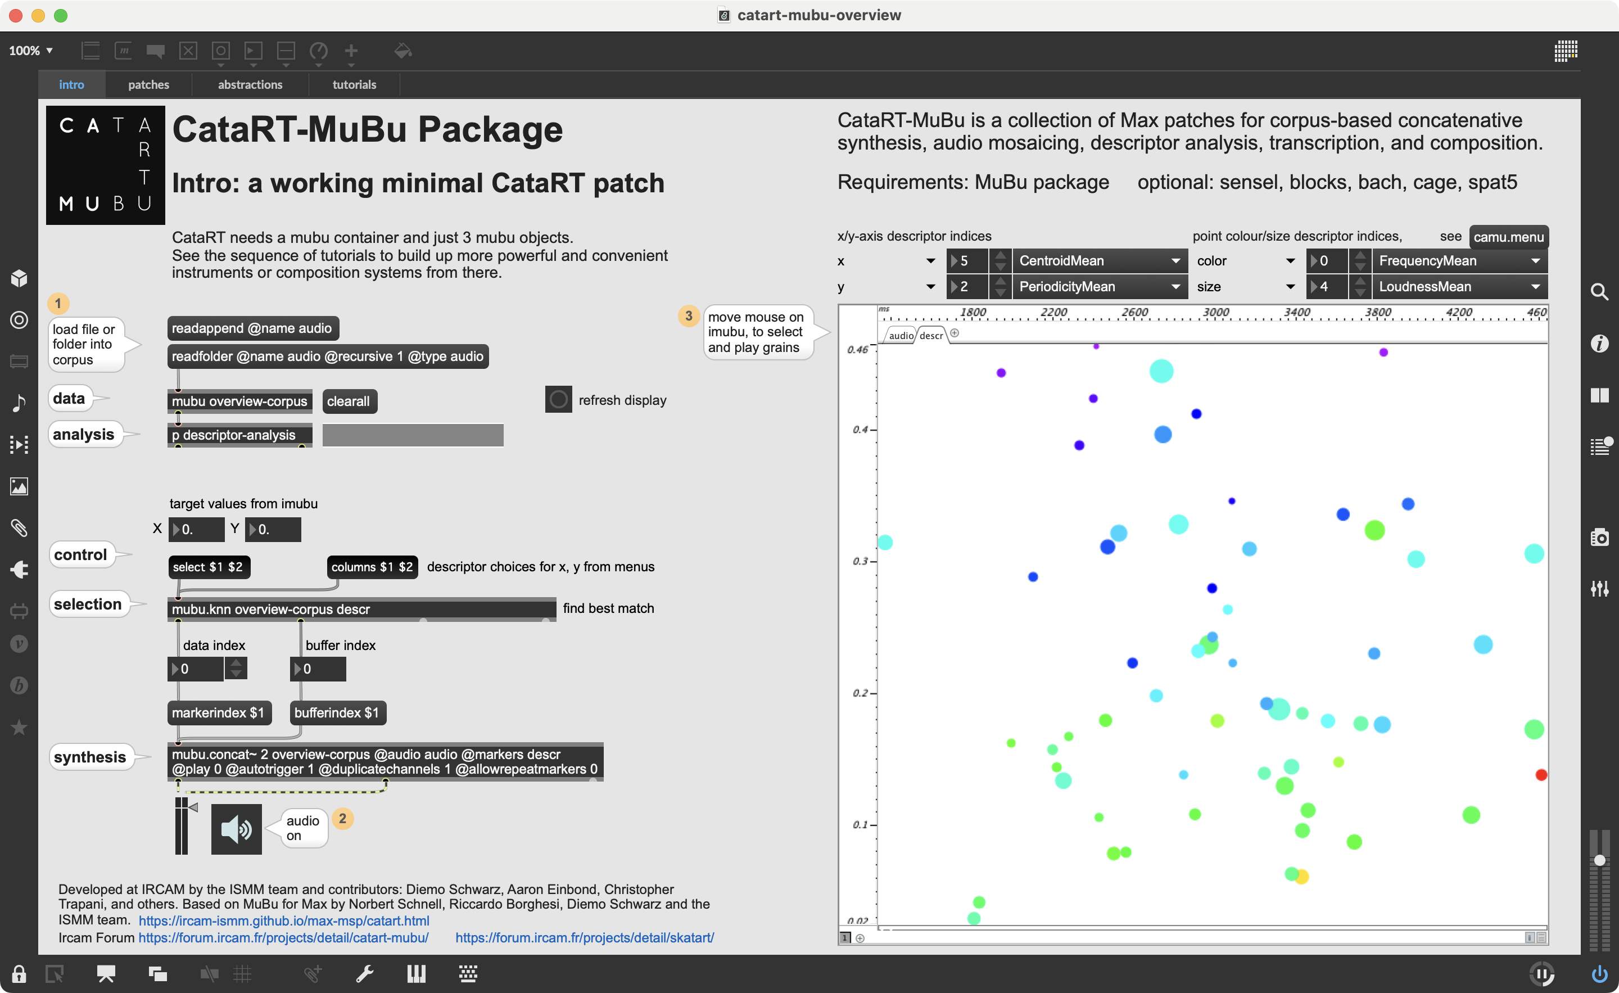Open the 100% zoom level dropdown

pos(31,51)
